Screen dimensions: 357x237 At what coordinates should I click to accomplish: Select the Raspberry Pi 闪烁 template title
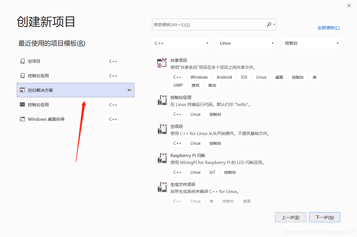(x=188, y=155)
